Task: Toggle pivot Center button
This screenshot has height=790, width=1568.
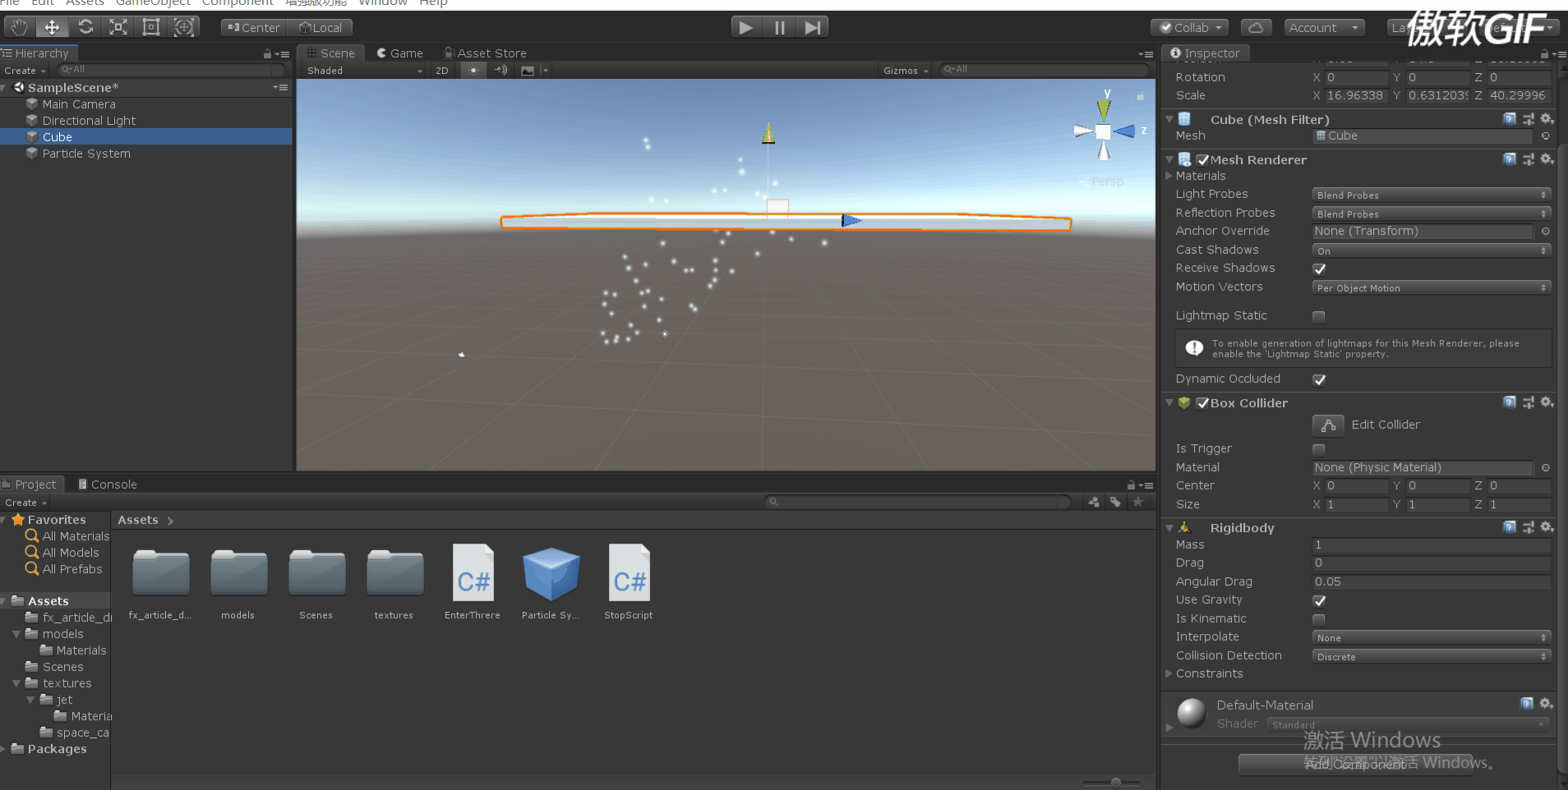Action: point(254,27)
